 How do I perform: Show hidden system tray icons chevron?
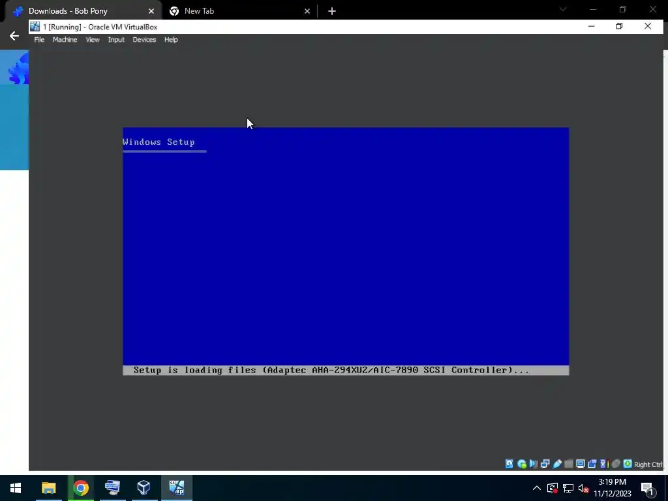pyautogui.click(x=537, y=488)
